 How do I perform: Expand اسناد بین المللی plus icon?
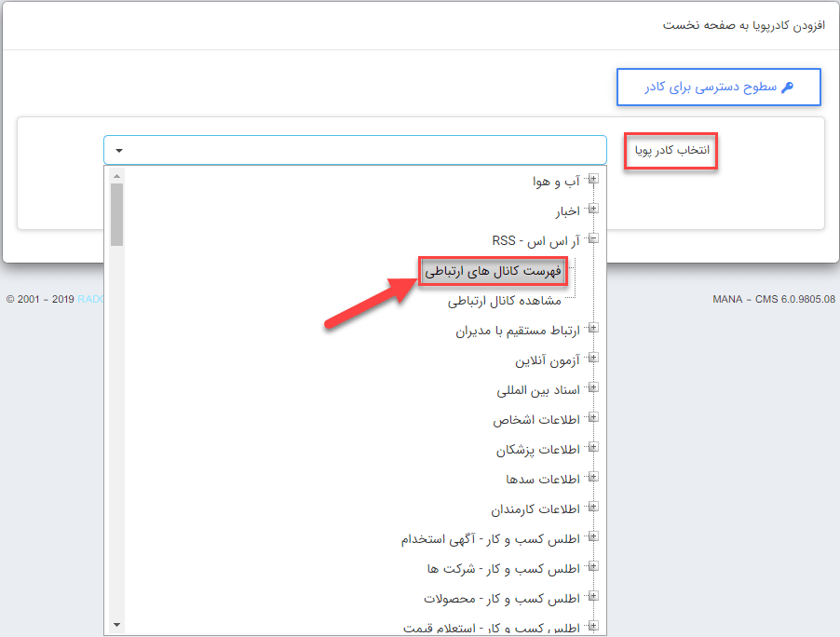(x=593, y=389)
